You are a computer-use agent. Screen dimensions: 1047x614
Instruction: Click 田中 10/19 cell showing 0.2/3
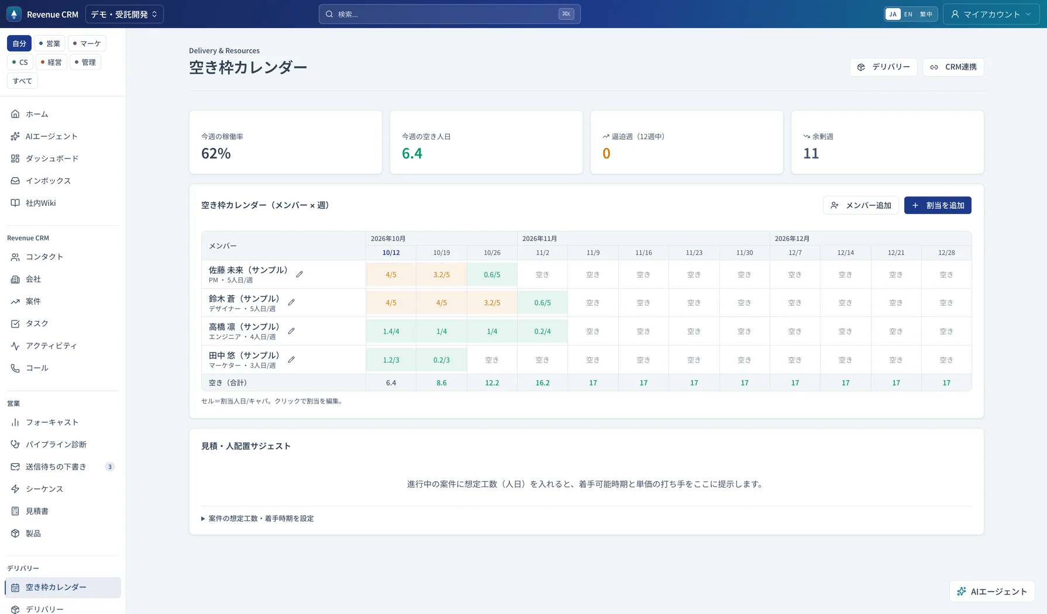pyautogui.click(x=442, y=360)
